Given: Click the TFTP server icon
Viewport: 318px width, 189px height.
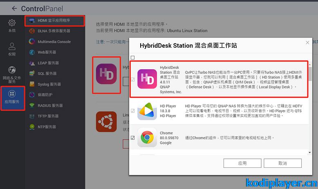Looking at the screenshot, I should 32,116.
